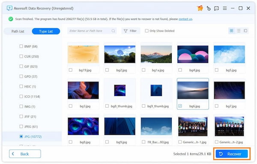Check the bg9.jpg checkbox

tap(107, 142)
